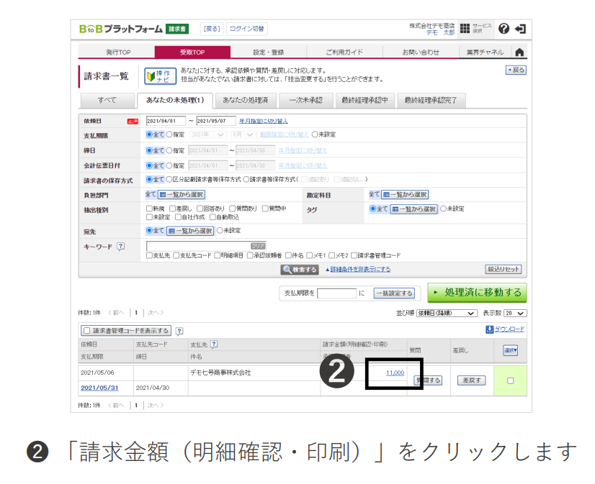Click the help icon next to 支払先 column
This screenshot has width=595, height=484.
coord(214,344)
